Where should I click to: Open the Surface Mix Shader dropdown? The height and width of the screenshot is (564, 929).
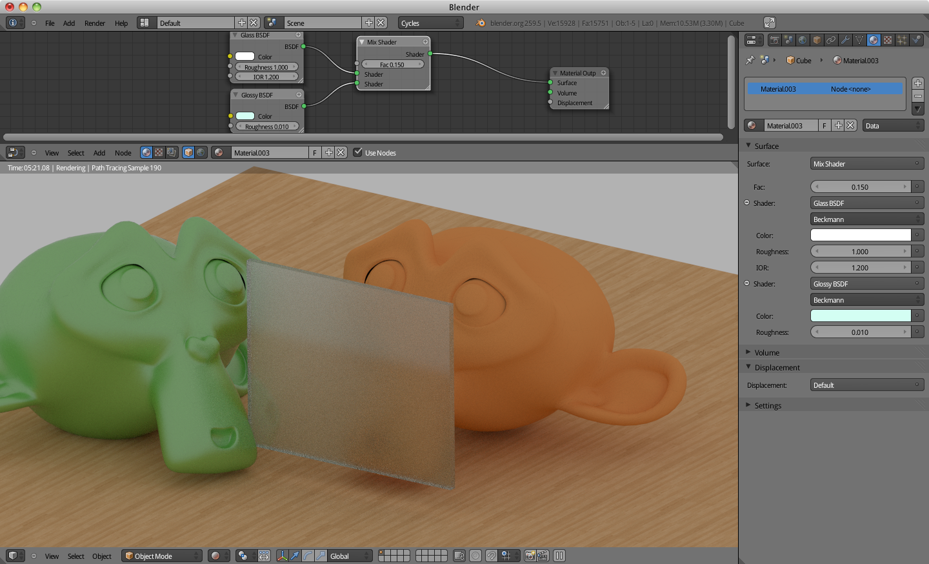pos(867,164)
